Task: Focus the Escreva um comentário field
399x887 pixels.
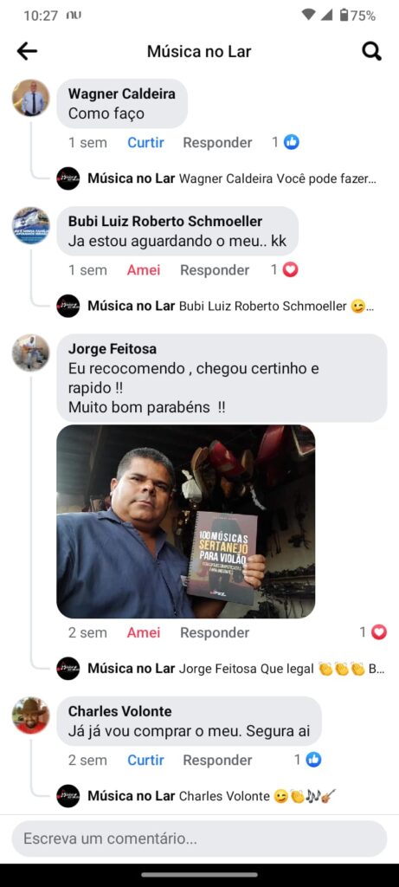Action: pos(199,838)
